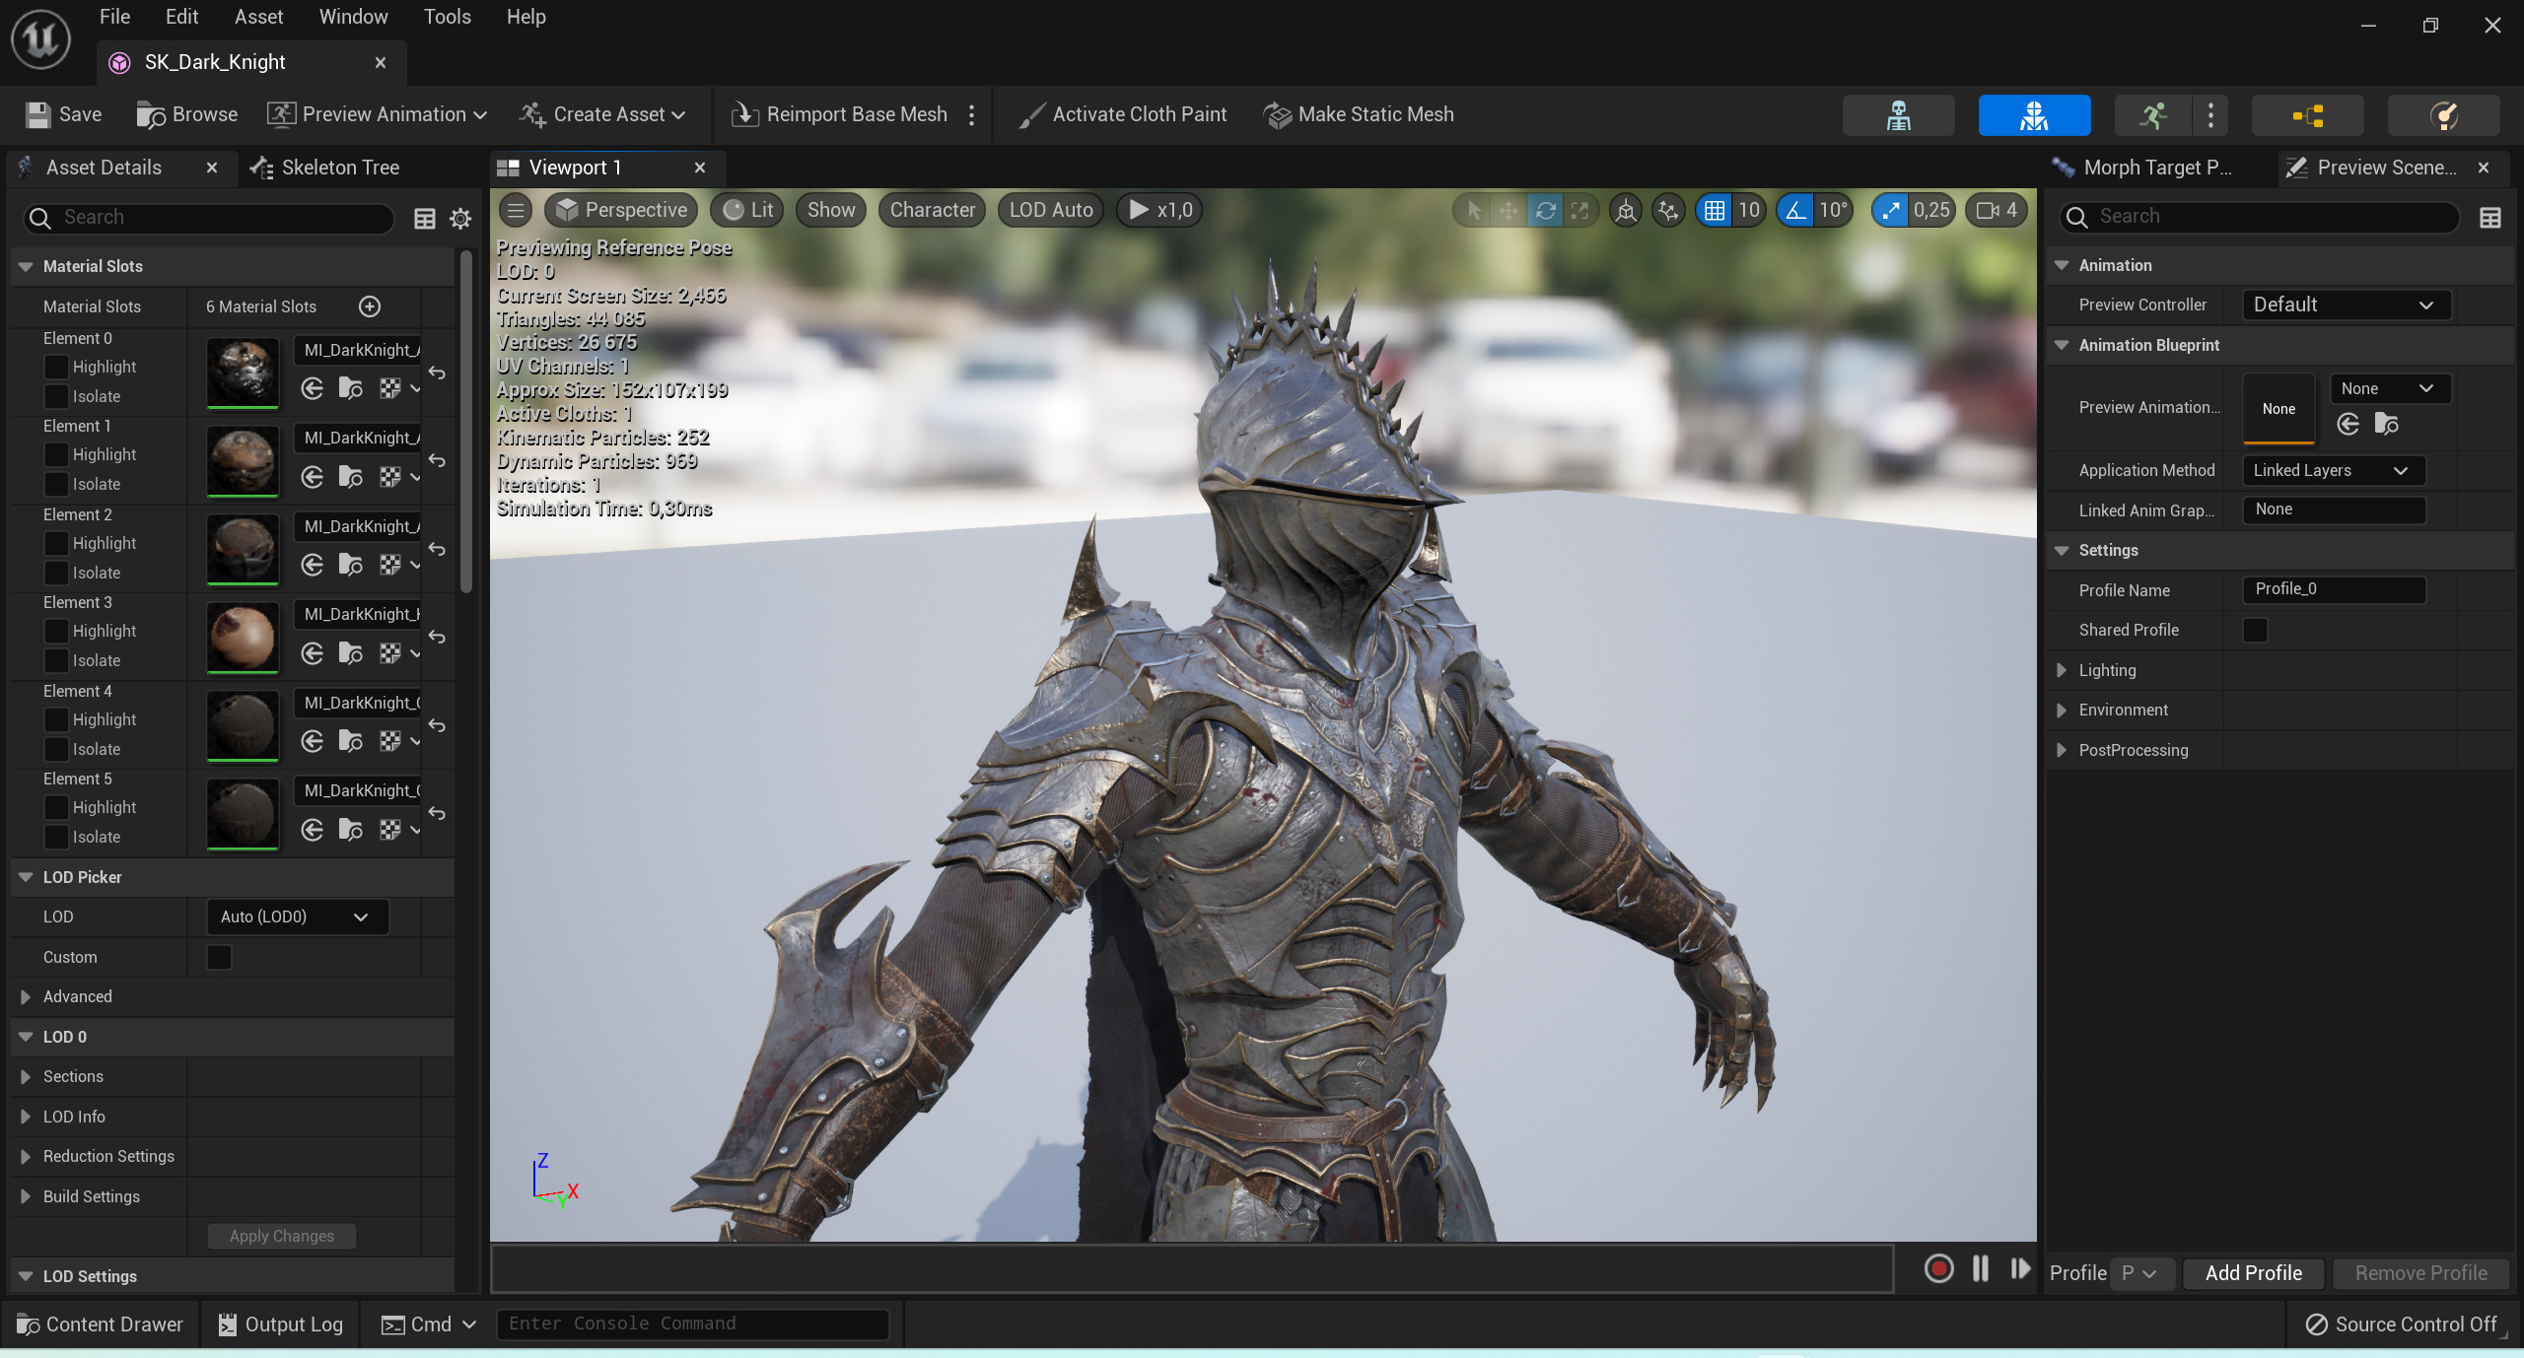Choose the select mode cursor tool

tap(1473, 210)
